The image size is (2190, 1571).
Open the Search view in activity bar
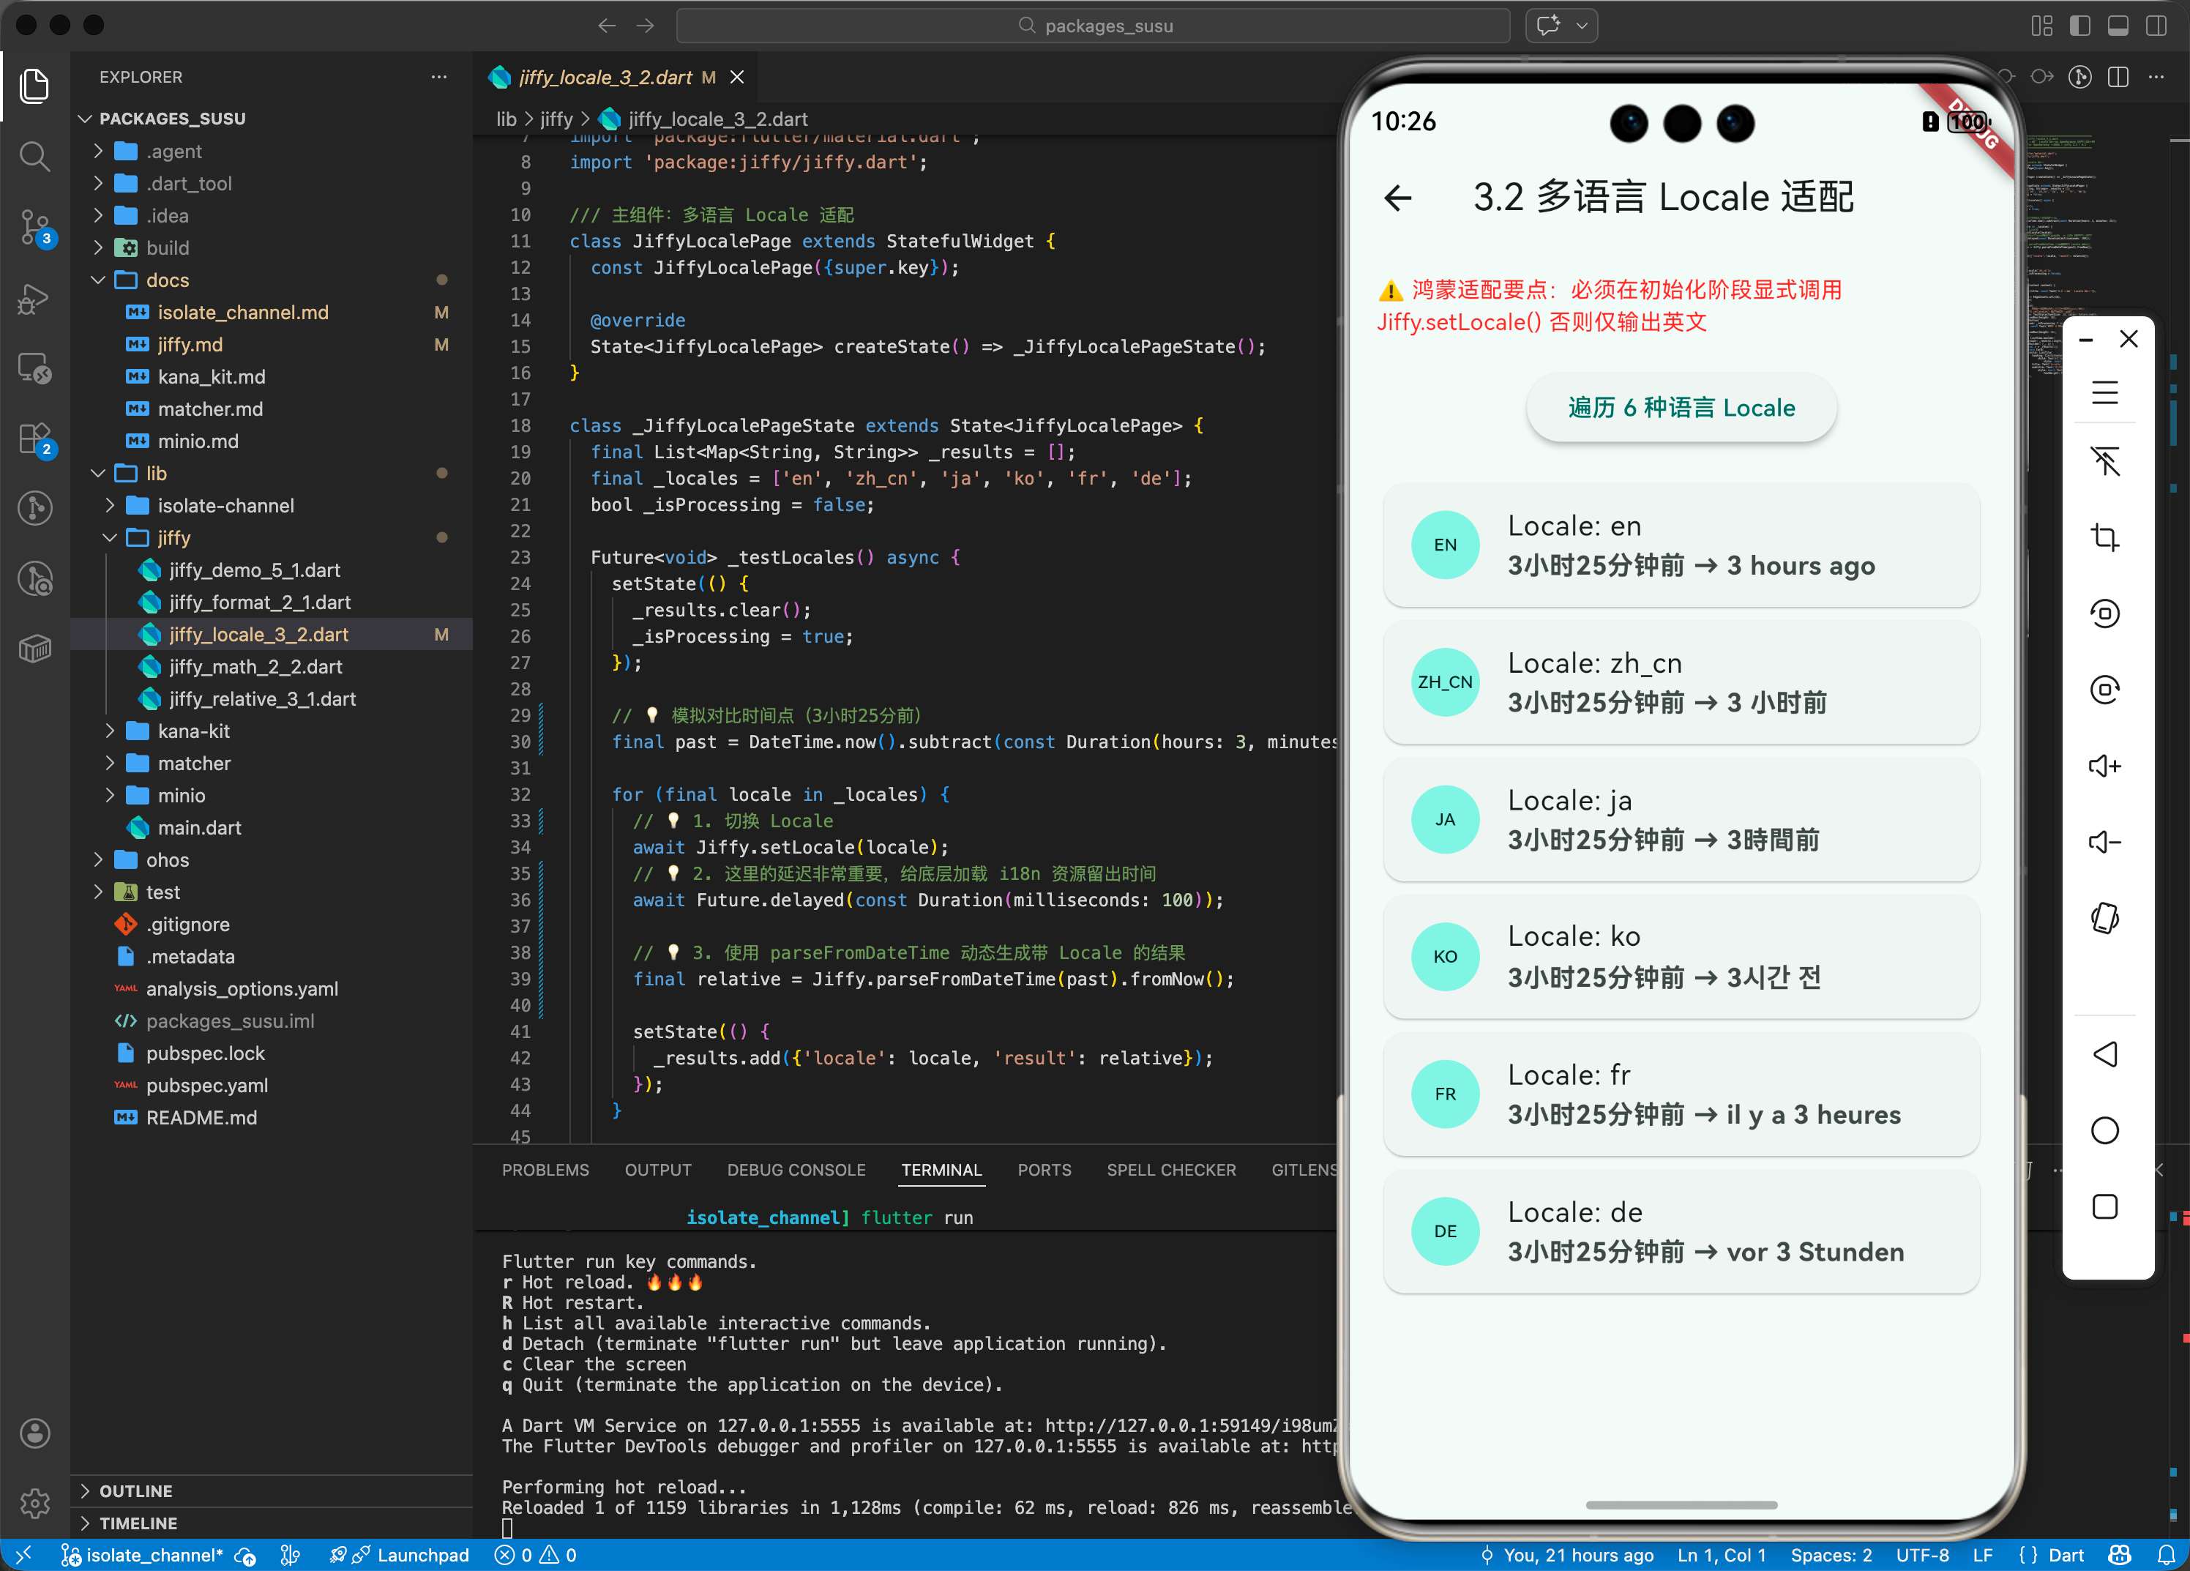coord(34,155)
